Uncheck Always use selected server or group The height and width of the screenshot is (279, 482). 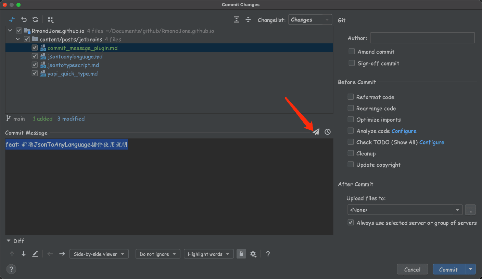point(351,222)
